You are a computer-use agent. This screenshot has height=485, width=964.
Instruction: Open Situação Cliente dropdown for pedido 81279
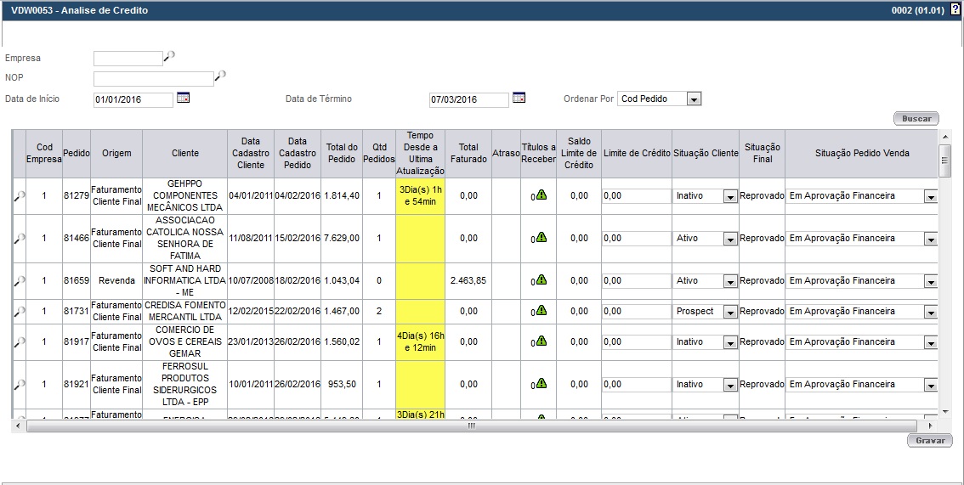coord(729,196)
